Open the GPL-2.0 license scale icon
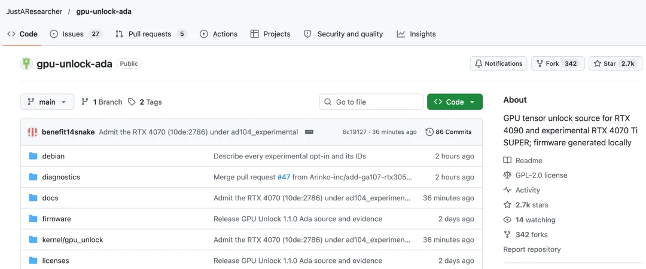 tap(507, 175)
